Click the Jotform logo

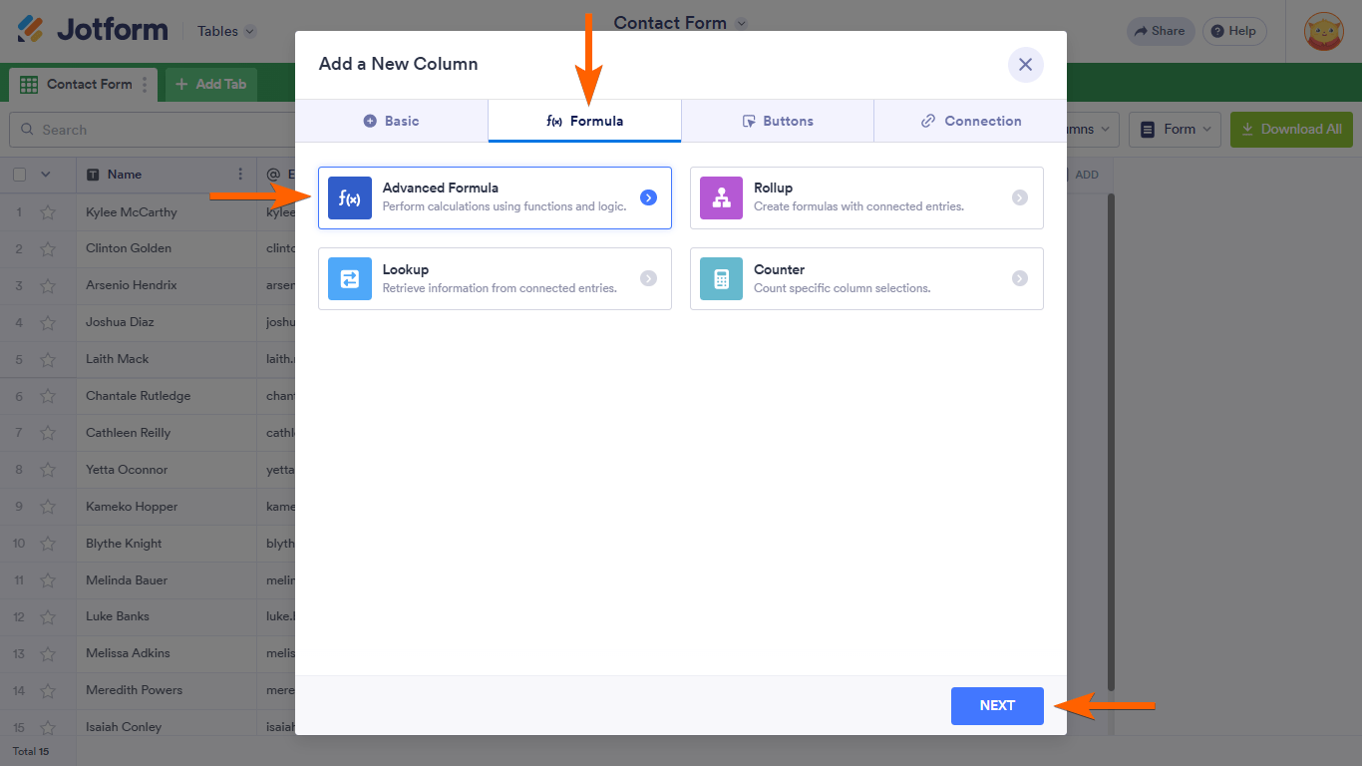pos(93,30)
